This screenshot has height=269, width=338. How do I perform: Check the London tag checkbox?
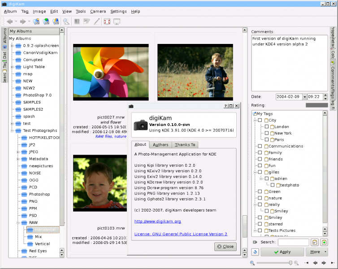pos(267,127)
